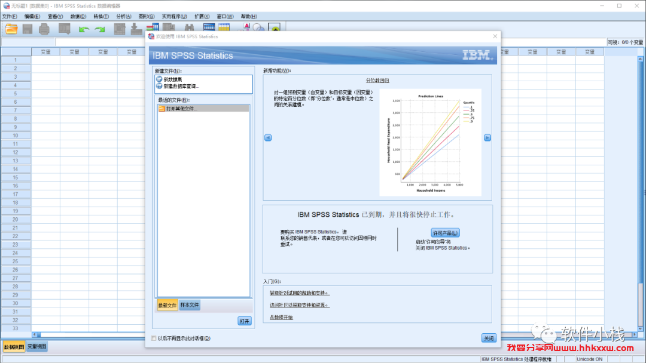Select the Go to case icon

coord(120,29)
